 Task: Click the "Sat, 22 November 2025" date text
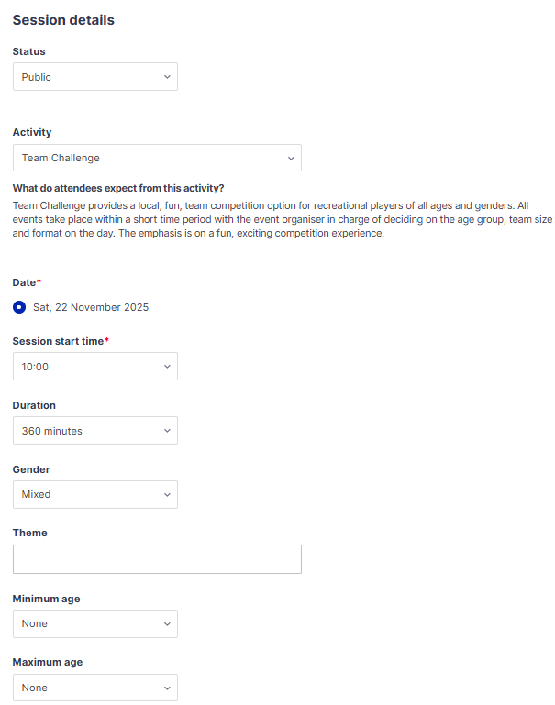pyautogui.click(x=91, y=307)
